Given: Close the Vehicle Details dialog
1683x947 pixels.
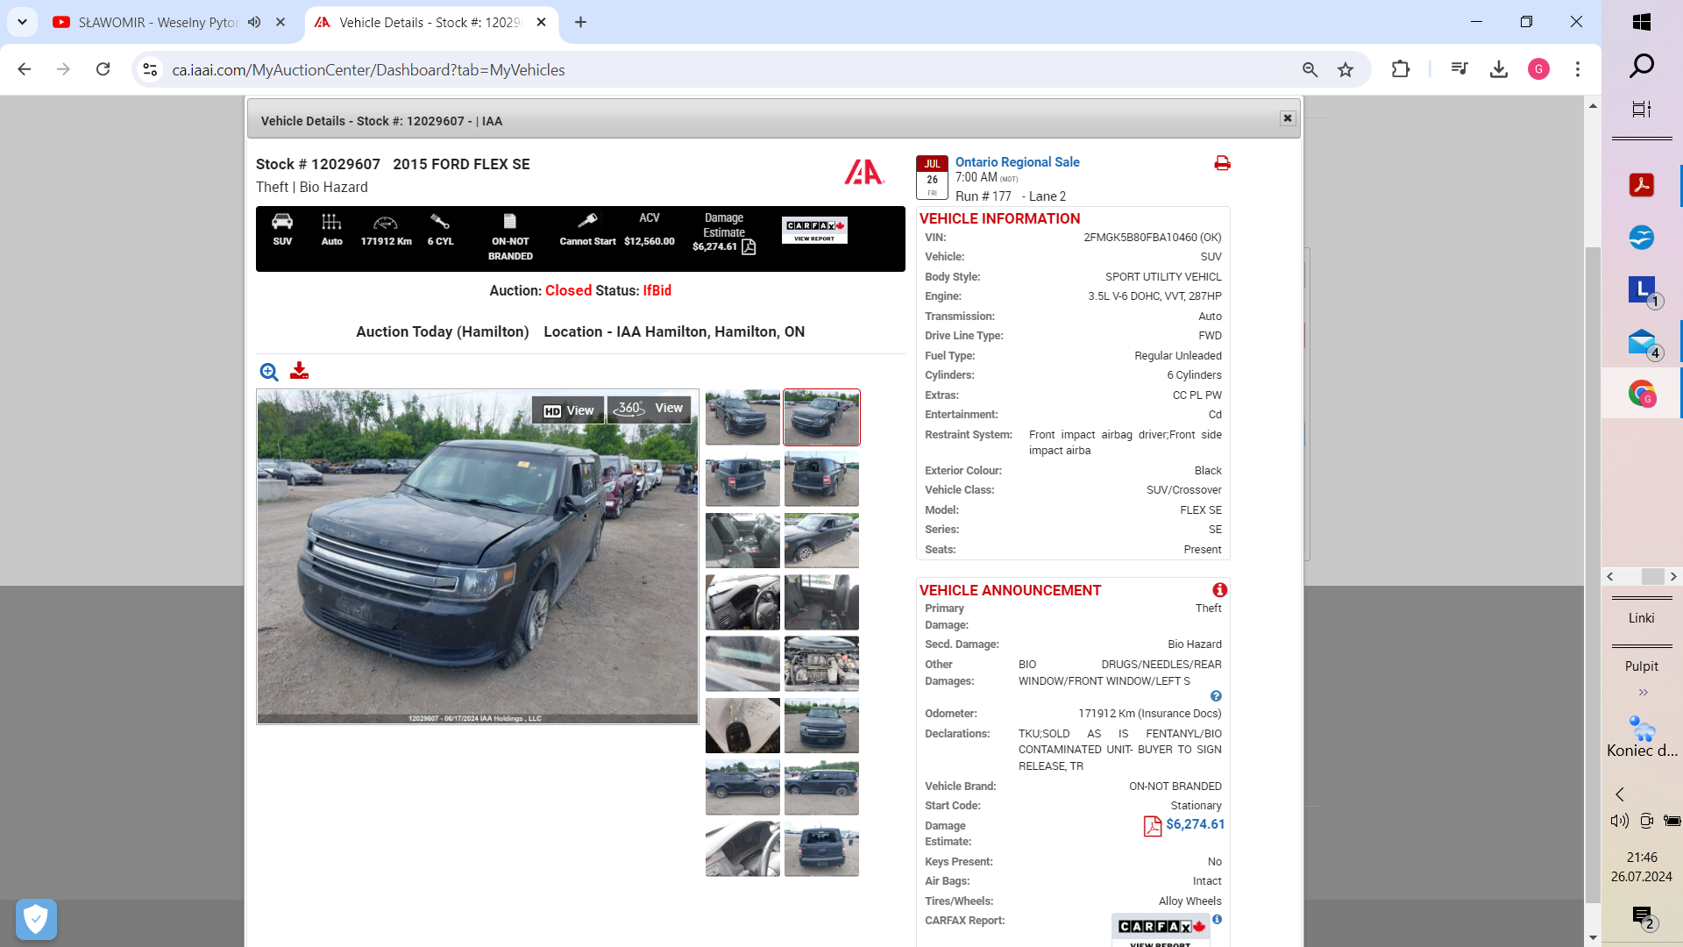Looking at the screenshot, I should pos(1288,118).
